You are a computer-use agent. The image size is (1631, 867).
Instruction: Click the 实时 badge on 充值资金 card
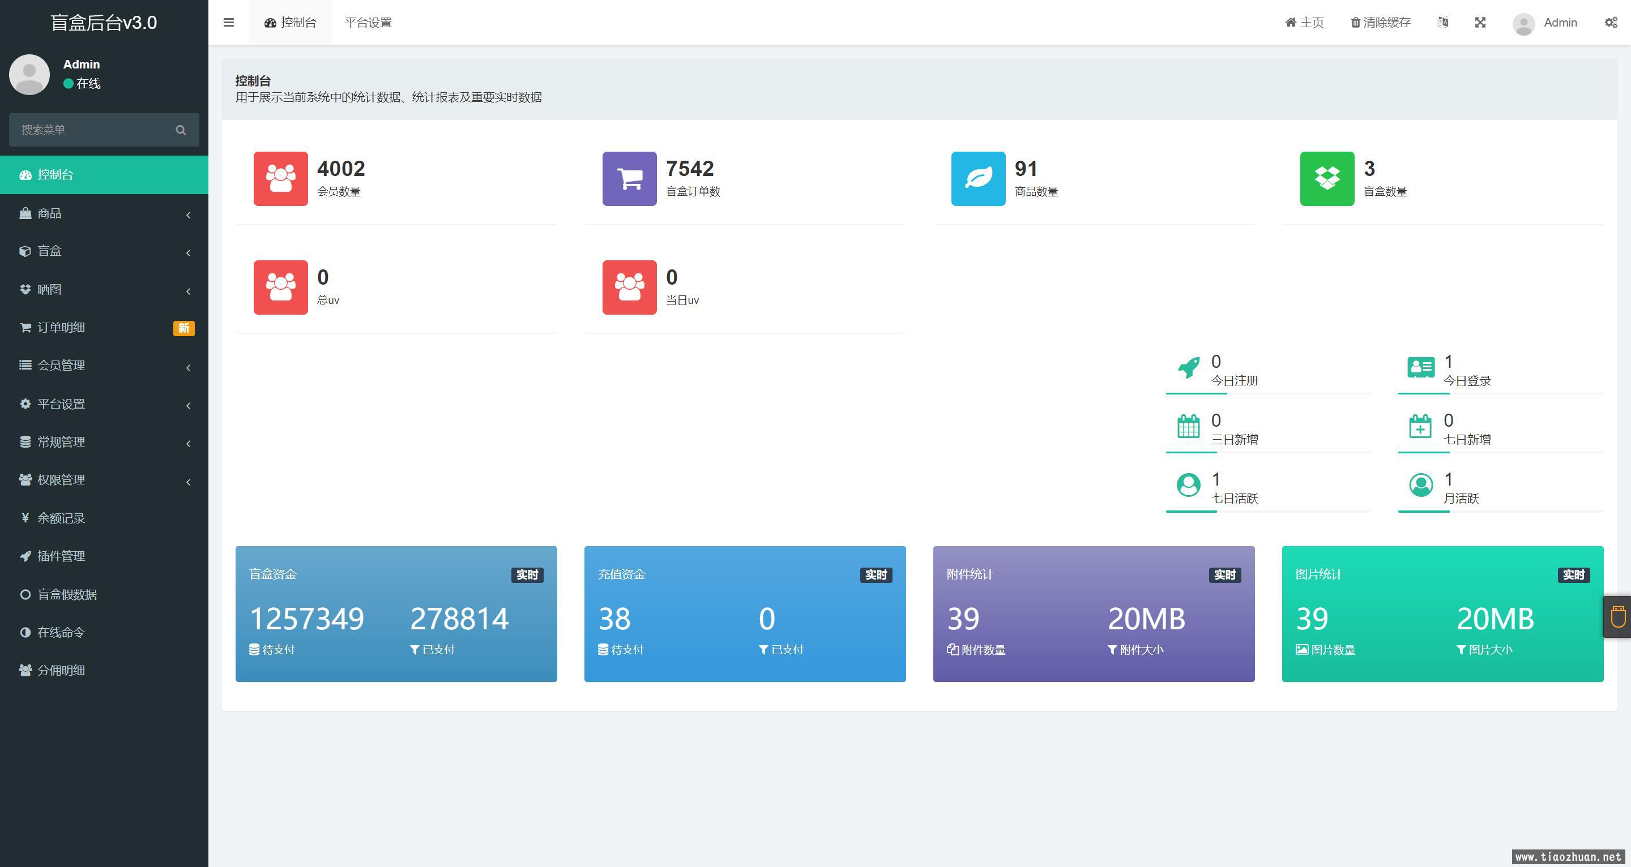click(x=876, y=574)
